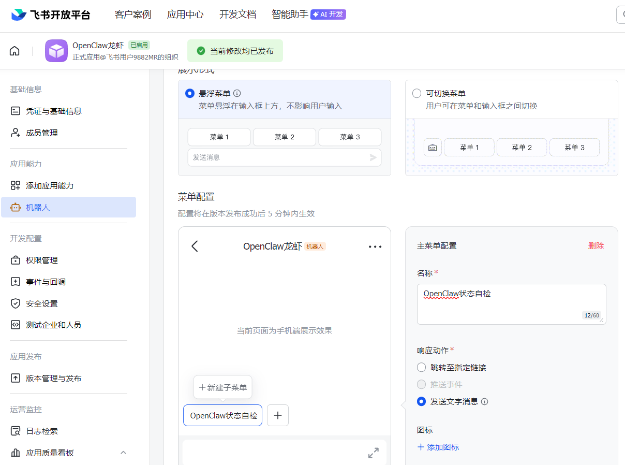Click the OpenClaw龙虾 purple cube app icon

click(56, 51)
